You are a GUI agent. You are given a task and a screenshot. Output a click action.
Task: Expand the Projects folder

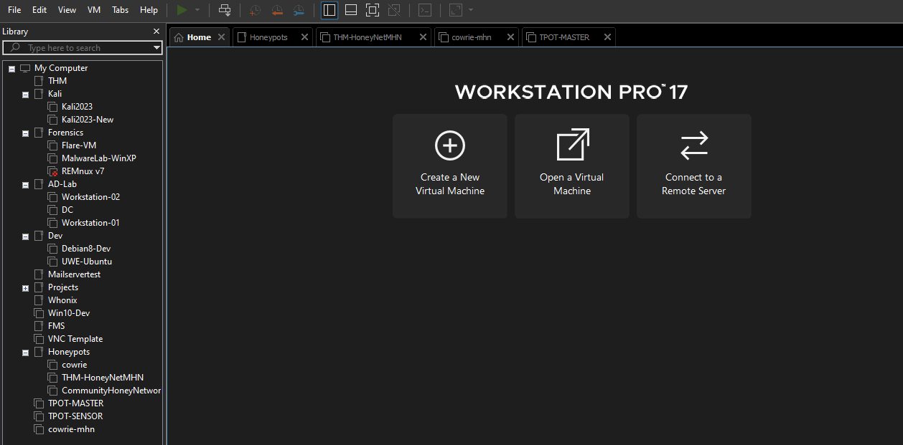point(25,288)
